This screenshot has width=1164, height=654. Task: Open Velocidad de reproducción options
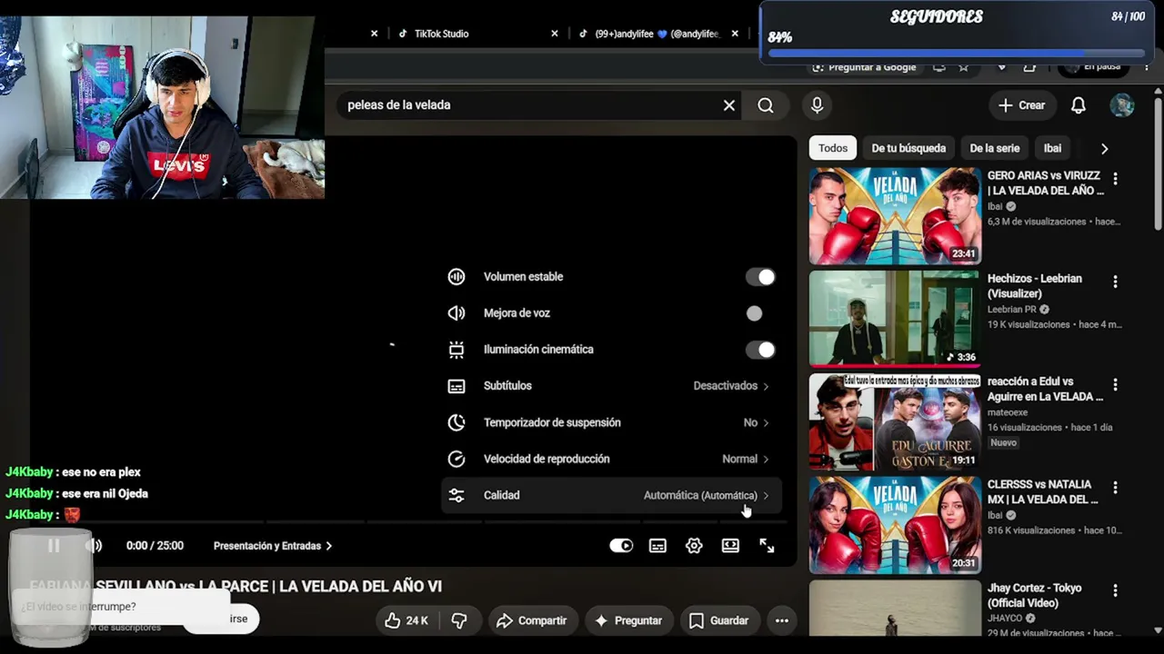(611, 459)
